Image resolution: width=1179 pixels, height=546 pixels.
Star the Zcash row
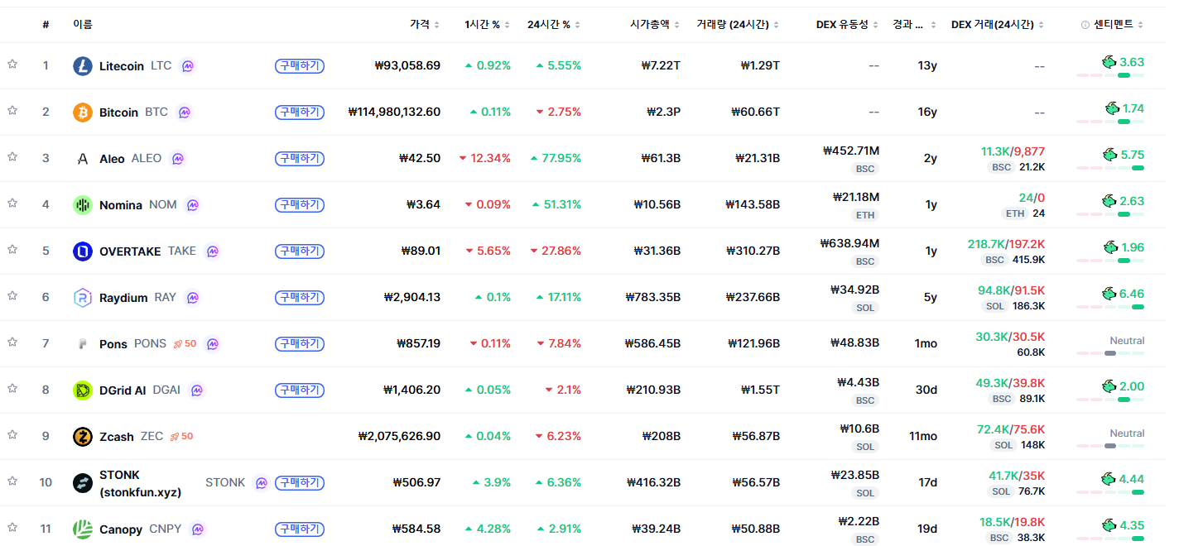tap(12, 435)
